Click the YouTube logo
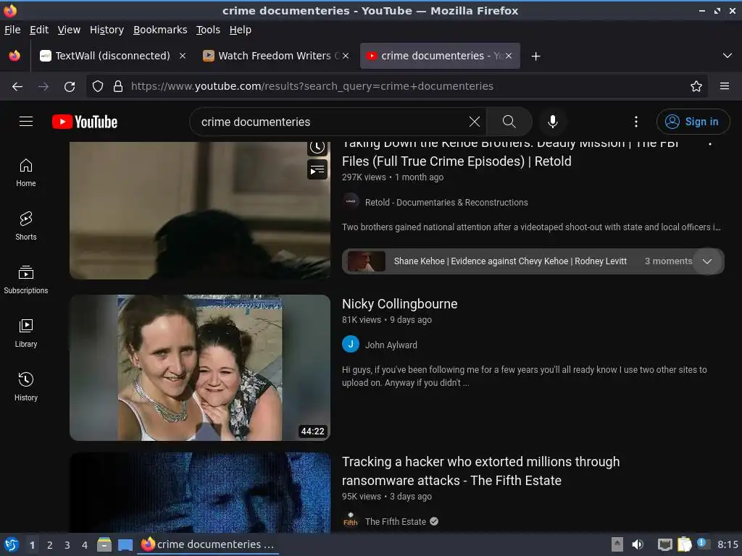This screenshot has height=556, width=742. [x=85, y=122]
